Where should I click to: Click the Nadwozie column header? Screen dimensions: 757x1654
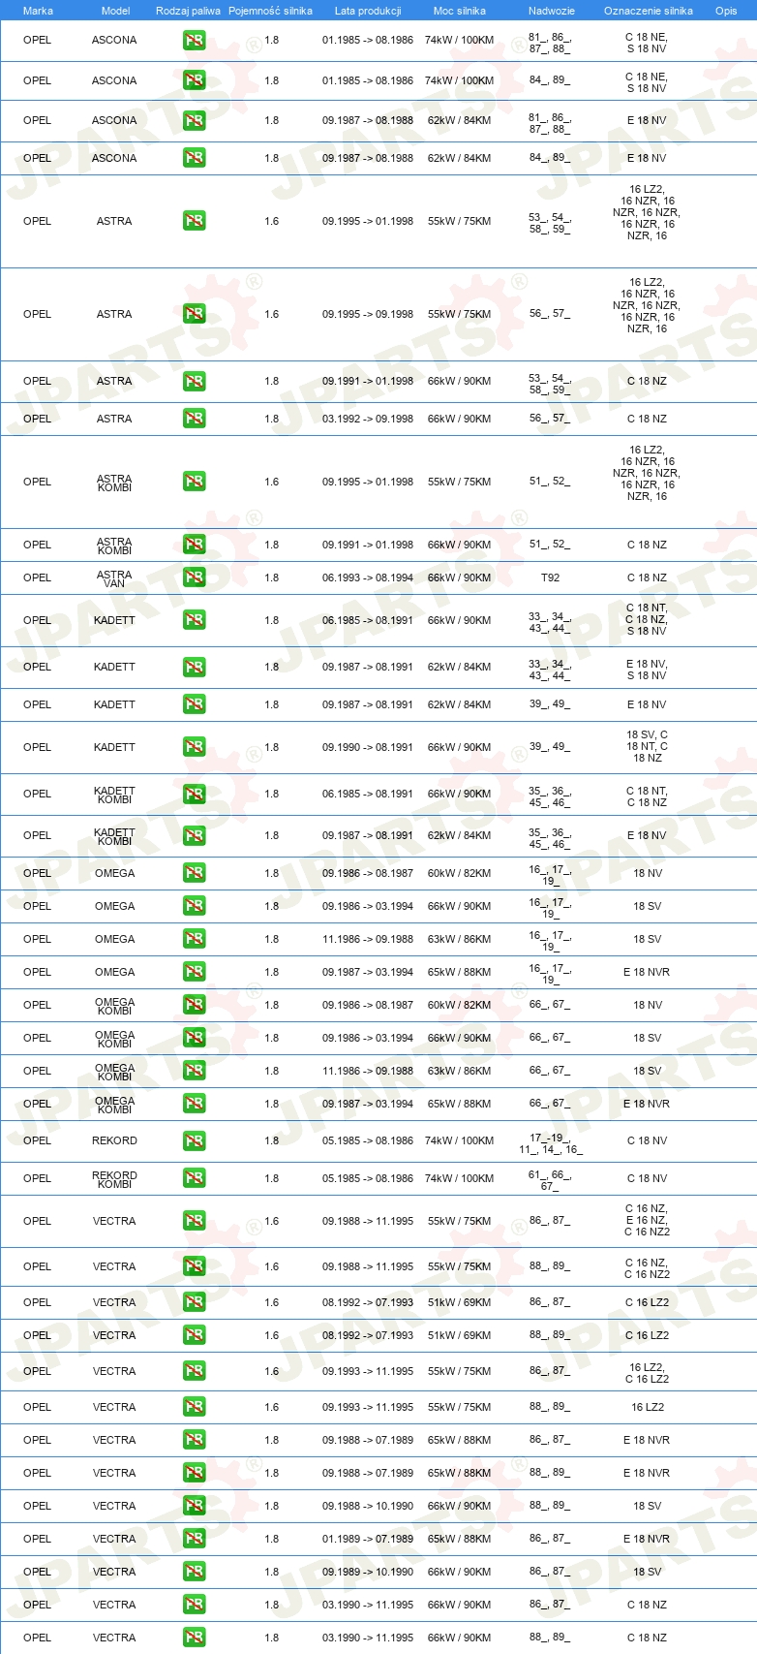pos(552,11)
